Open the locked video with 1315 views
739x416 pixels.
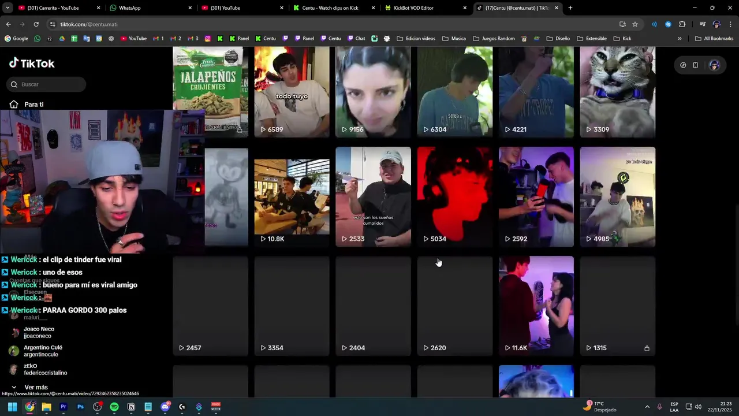pos(617,306)
